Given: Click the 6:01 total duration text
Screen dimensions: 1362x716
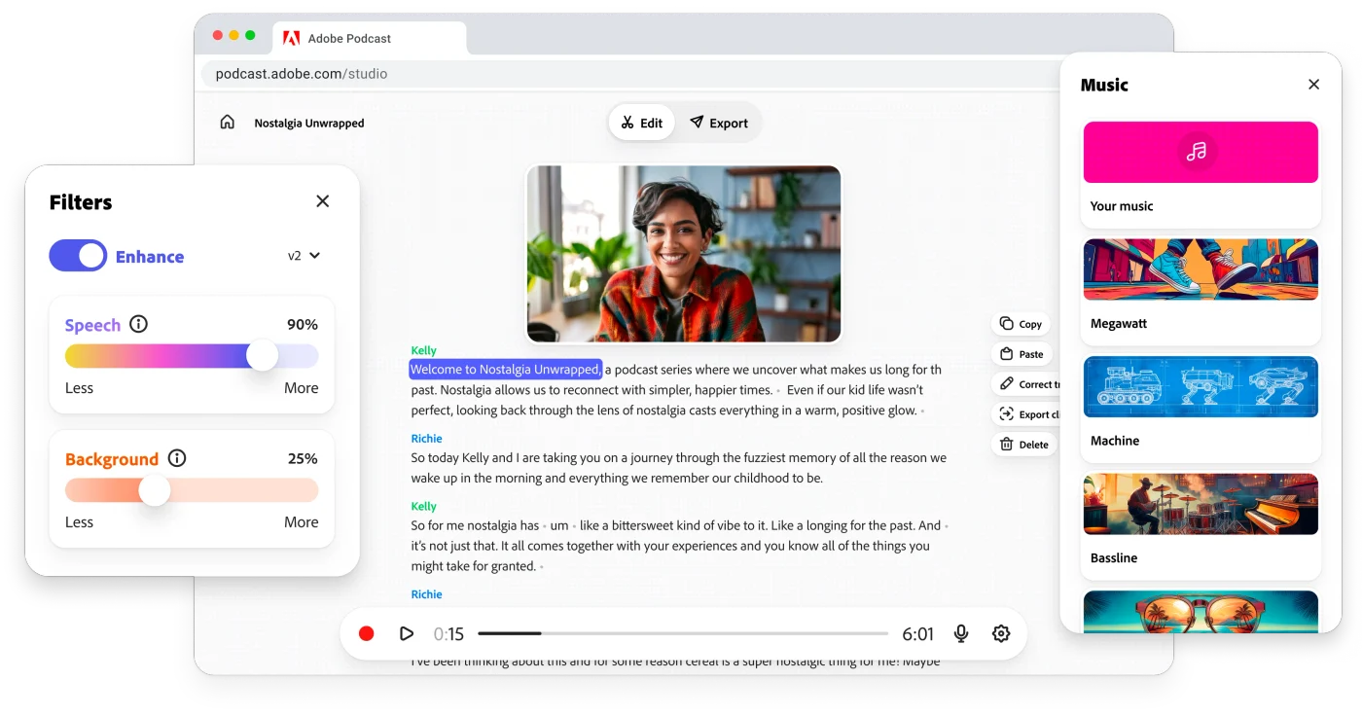Looking at the screenshot, I should coord(917,634).
